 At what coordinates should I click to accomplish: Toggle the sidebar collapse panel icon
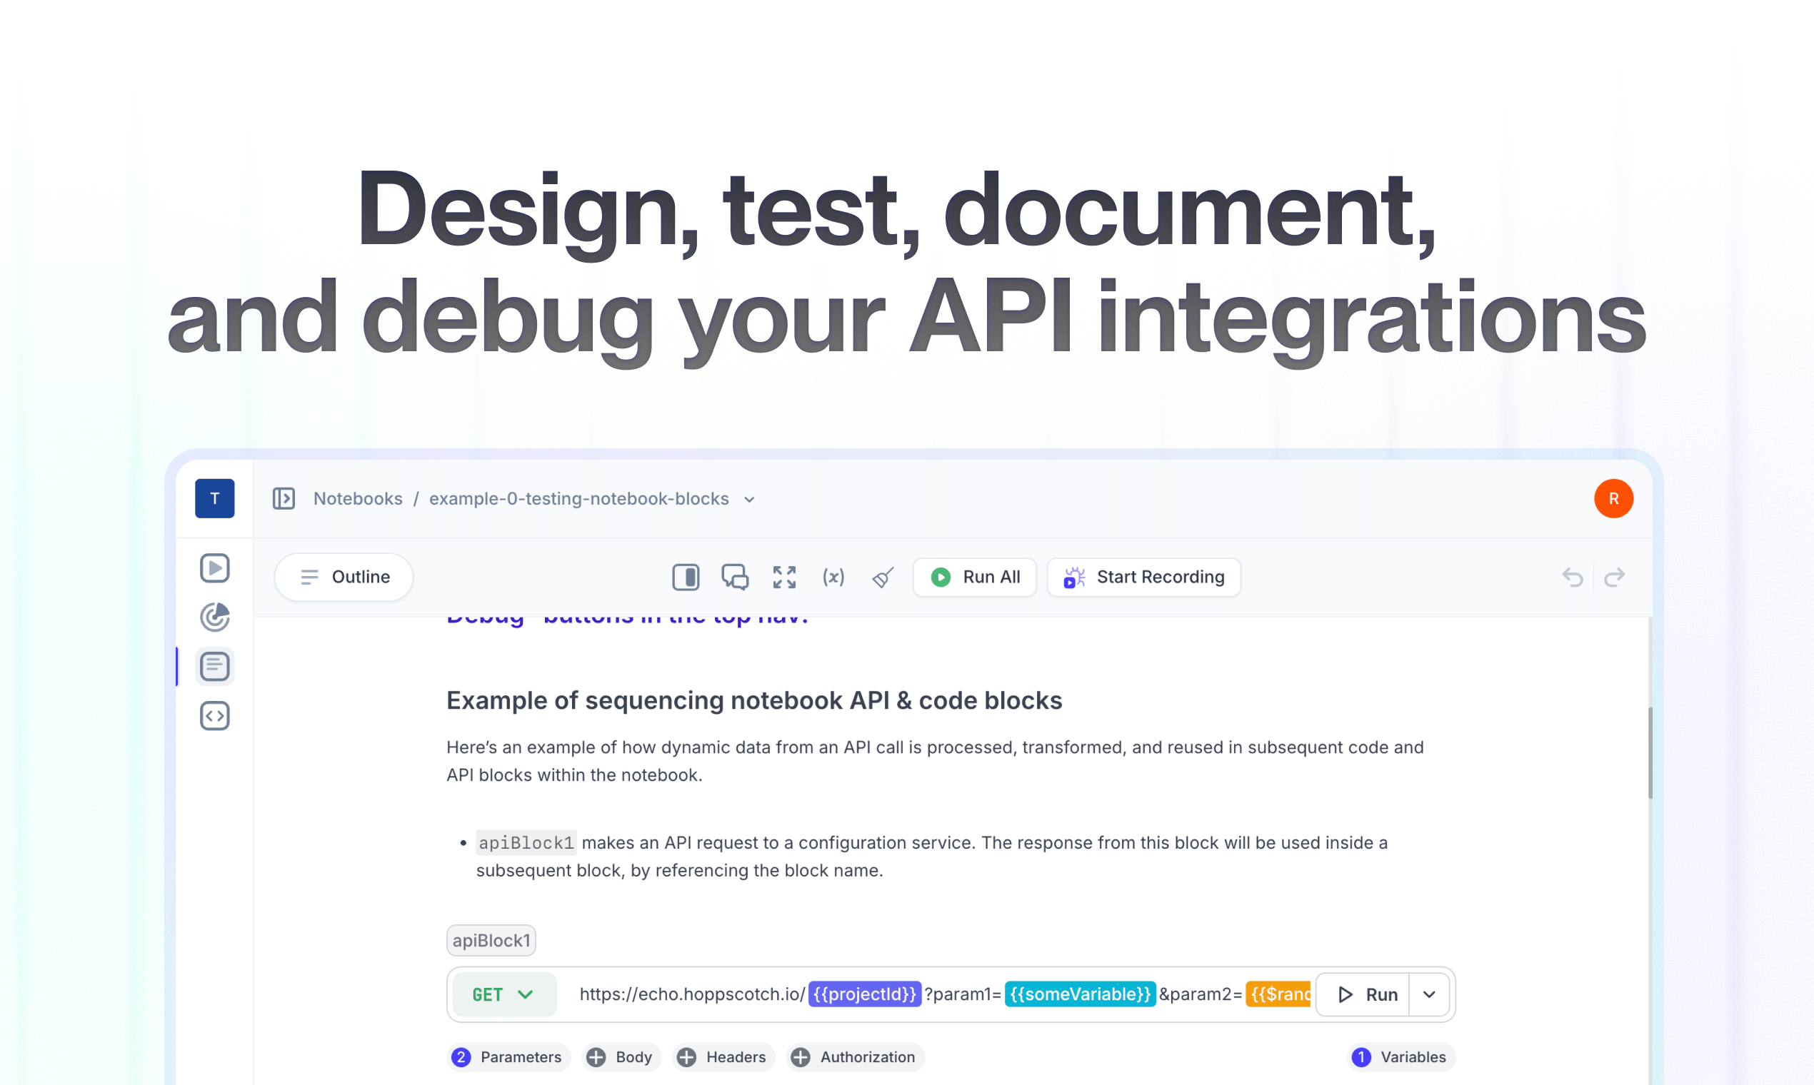coord(284,499)
